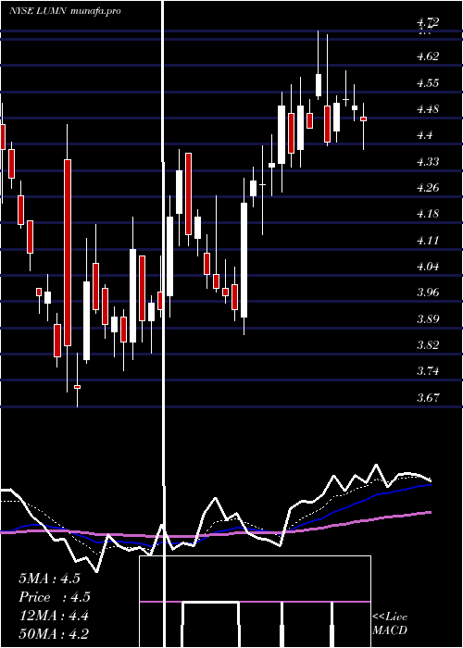Click the 3.96 price axis label

(x=428, y=293)
